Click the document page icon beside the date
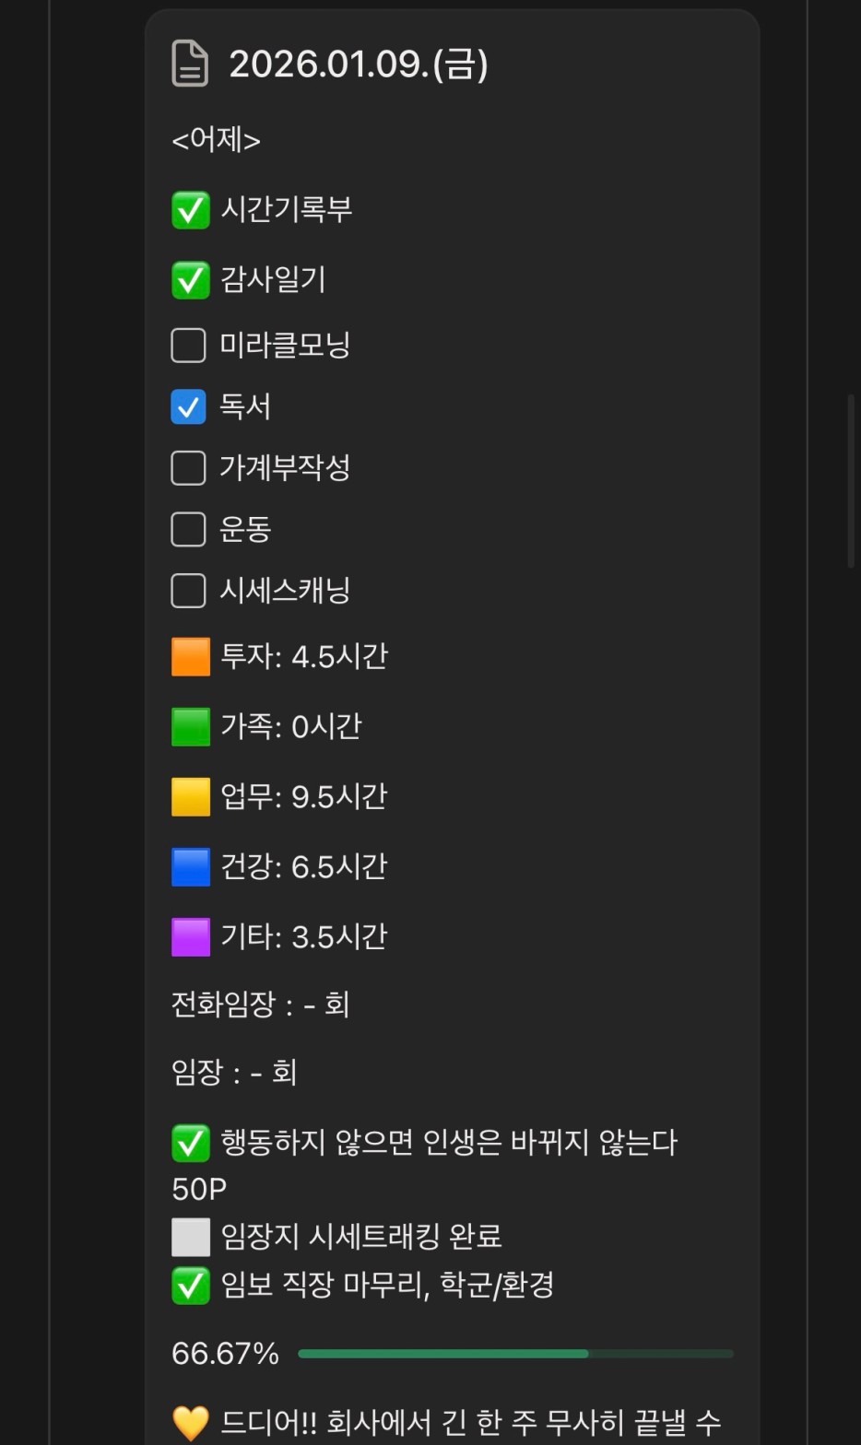The height and width of the screenshot is (1445, 861). point(190,64)
